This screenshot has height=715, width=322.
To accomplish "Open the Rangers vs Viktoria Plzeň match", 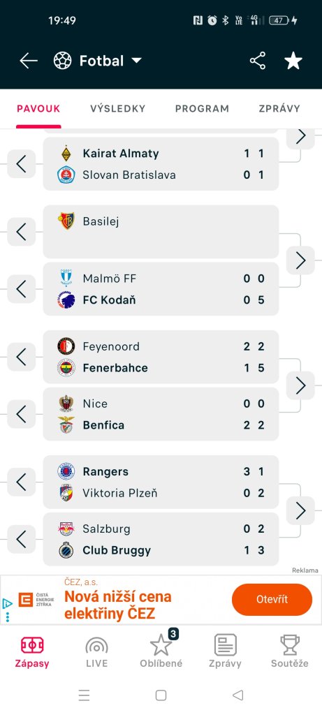I will coord(161,482).
